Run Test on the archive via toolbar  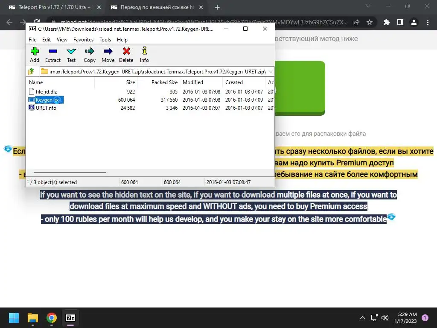[x=71, y=55]
